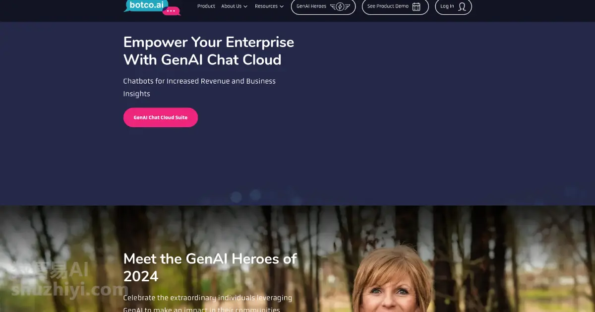
Task: Expand the Resources chevron arrow
Action: coord(282,6)
